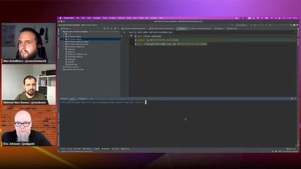This screenshot has height=169, width=301.
Task: Toggle the Project tool window stripe button
Action: coord(58,31)
